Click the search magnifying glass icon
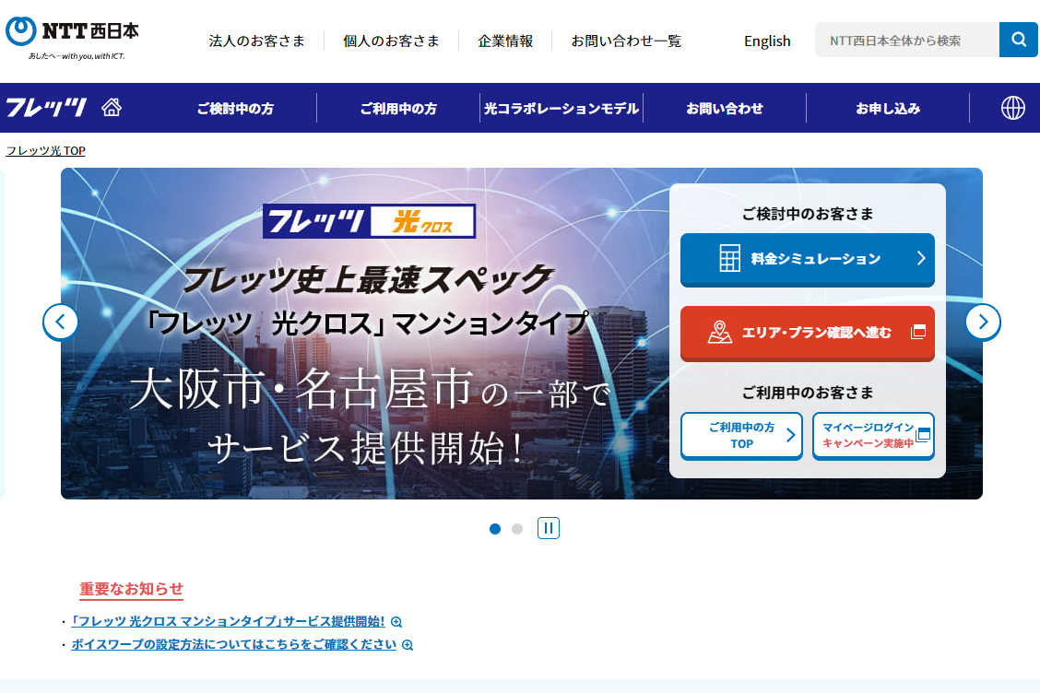 tap(1018, 39)
